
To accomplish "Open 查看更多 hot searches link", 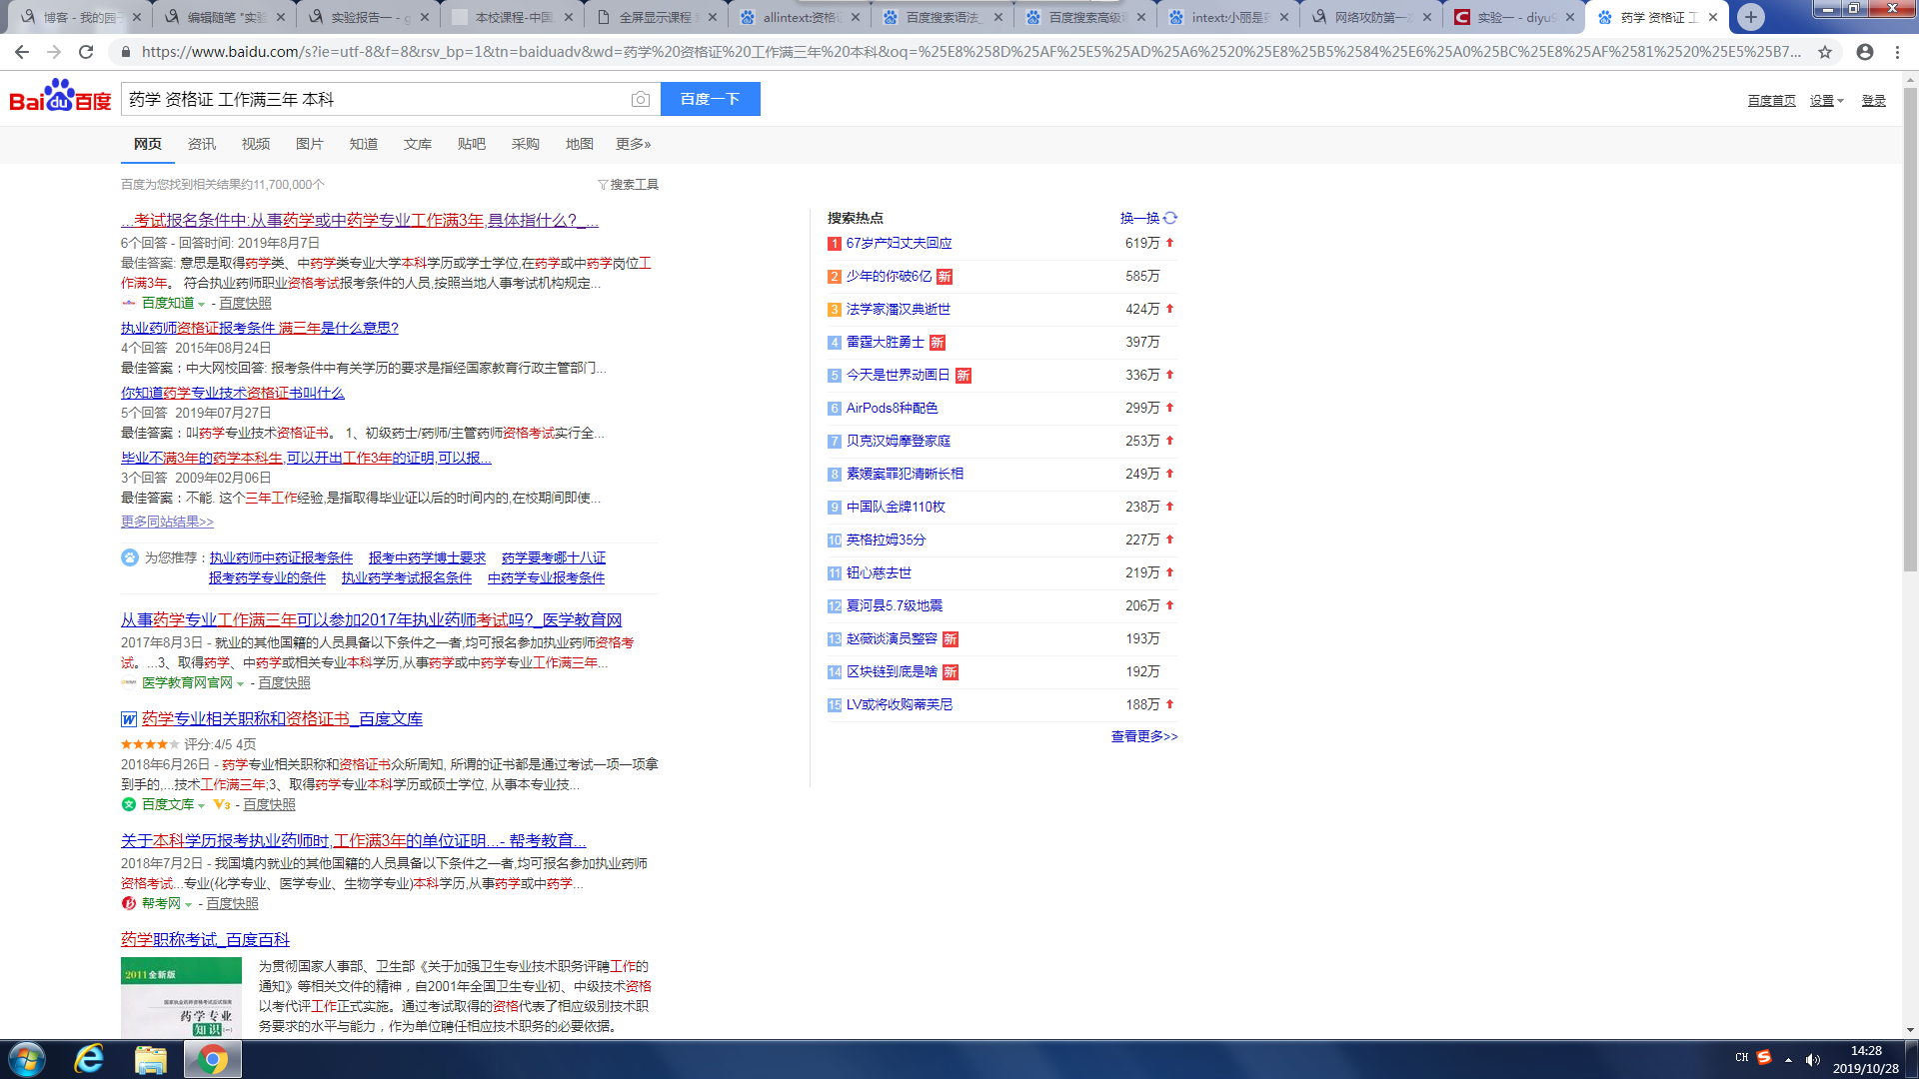I will pyautogui.click(x=1144, y=736).
